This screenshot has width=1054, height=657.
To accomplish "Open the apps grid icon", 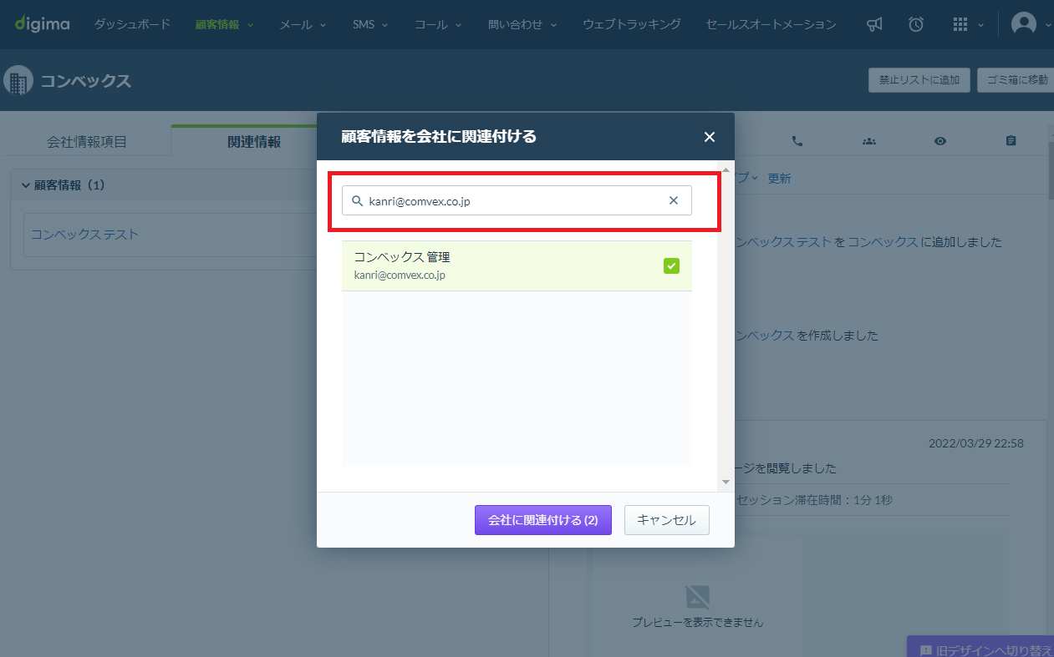I will click(x=960, y=24).
